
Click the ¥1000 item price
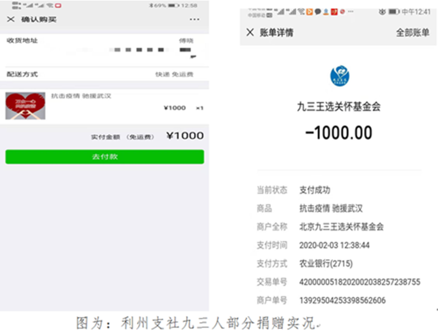point(175,108)
